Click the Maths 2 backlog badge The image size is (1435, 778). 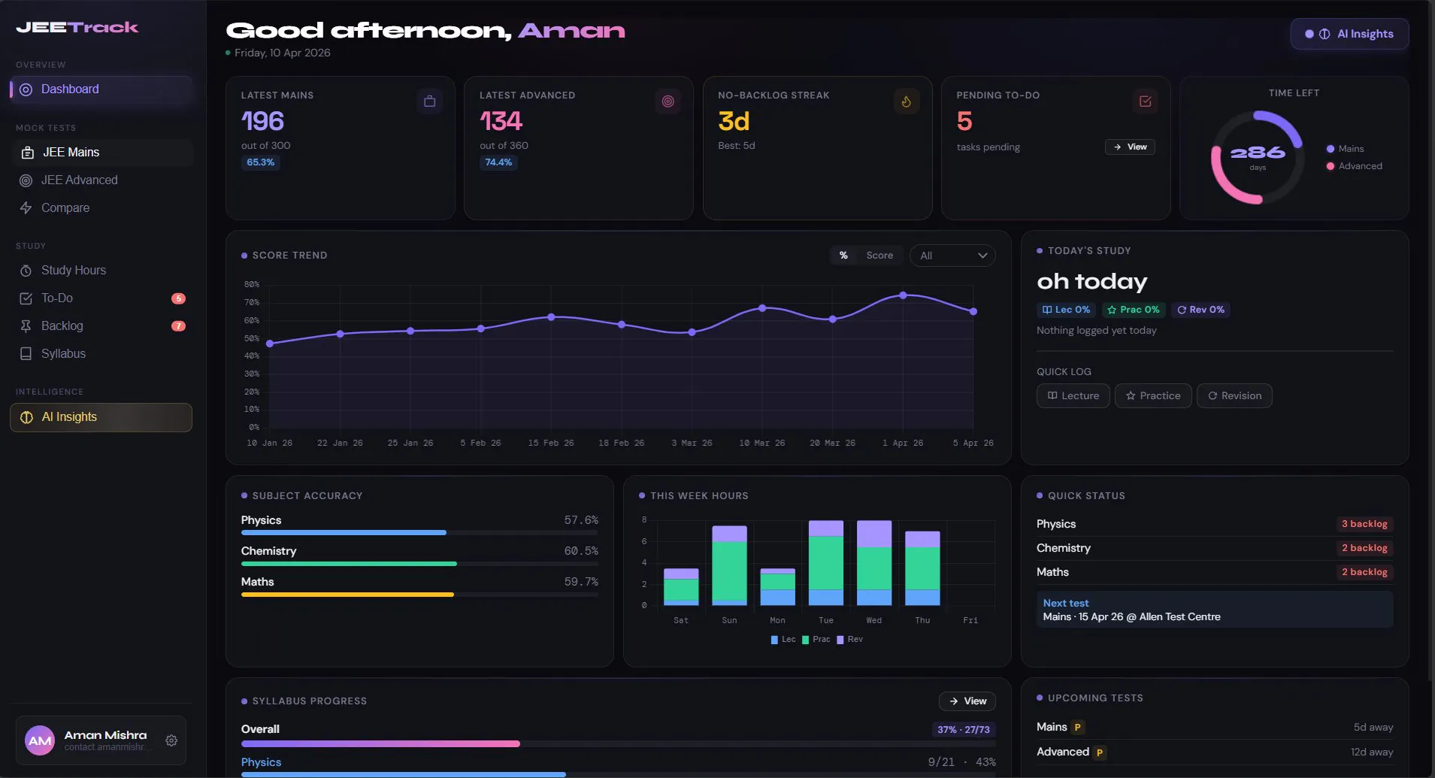[1364, 572]
